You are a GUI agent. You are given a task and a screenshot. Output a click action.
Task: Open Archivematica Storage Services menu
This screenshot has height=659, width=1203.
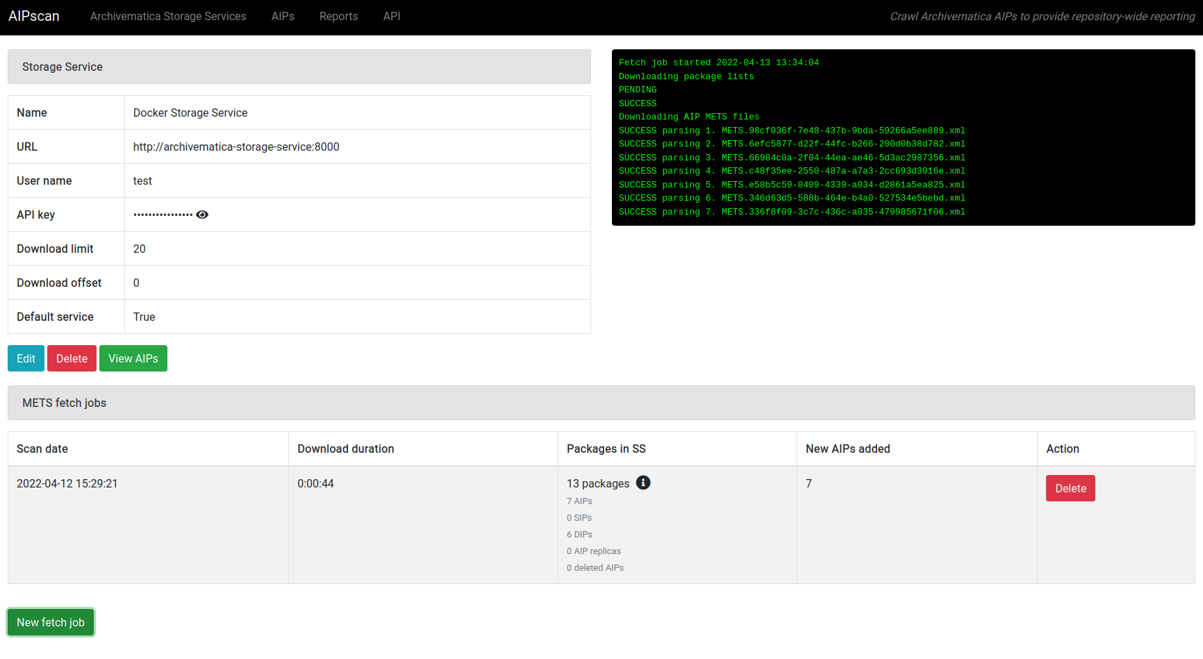point(168,16)
